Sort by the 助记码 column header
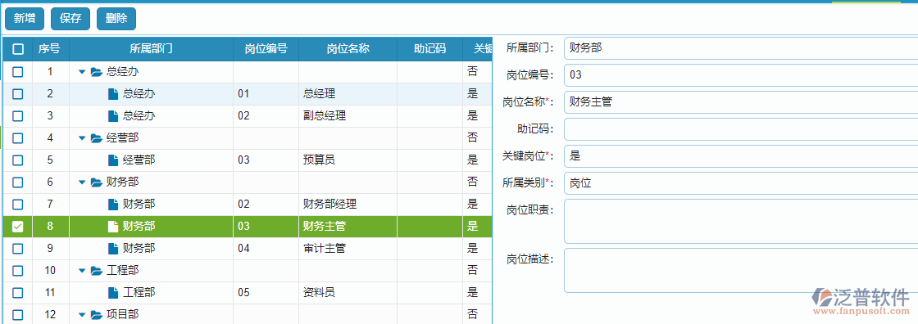Screen dimensions: 918x324 [x=429, y=49]
